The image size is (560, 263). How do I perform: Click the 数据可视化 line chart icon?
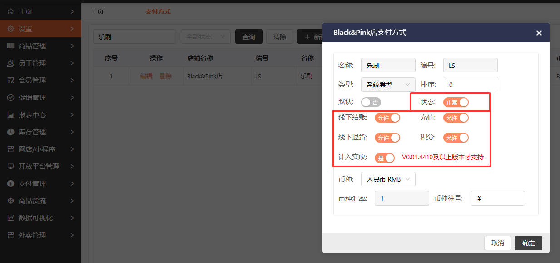tap(11, 218)
